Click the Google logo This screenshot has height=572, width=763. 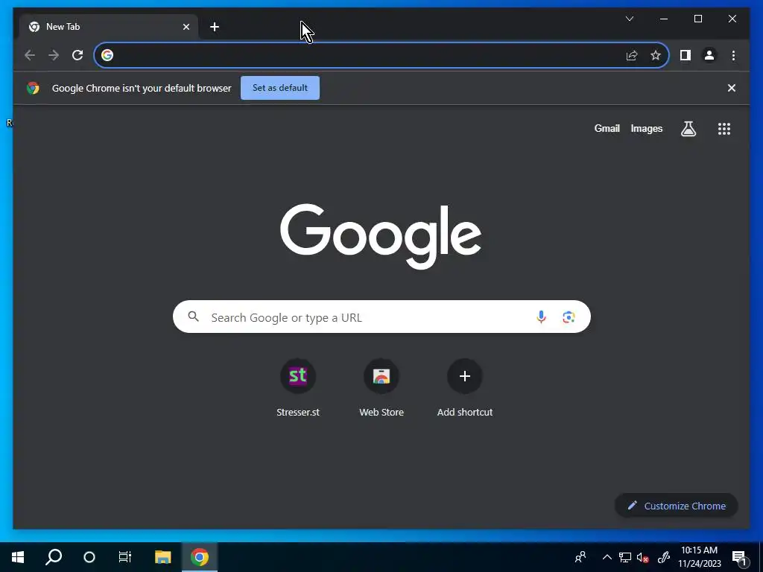coord(381,236)
